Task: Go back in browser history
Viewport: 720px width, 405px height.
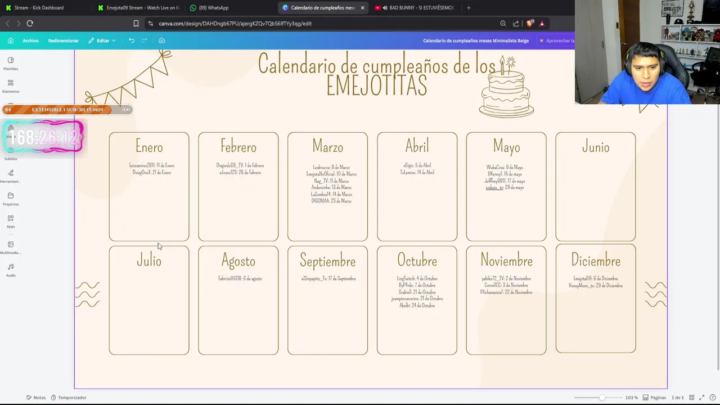Action: pyautogui.click(x=7, y=24)
